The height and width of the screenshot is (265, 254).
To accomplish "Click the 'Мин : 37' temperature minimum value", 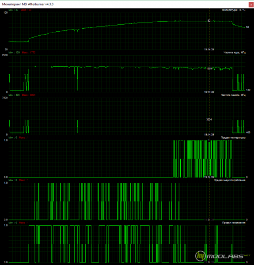I will click(13, 10).
